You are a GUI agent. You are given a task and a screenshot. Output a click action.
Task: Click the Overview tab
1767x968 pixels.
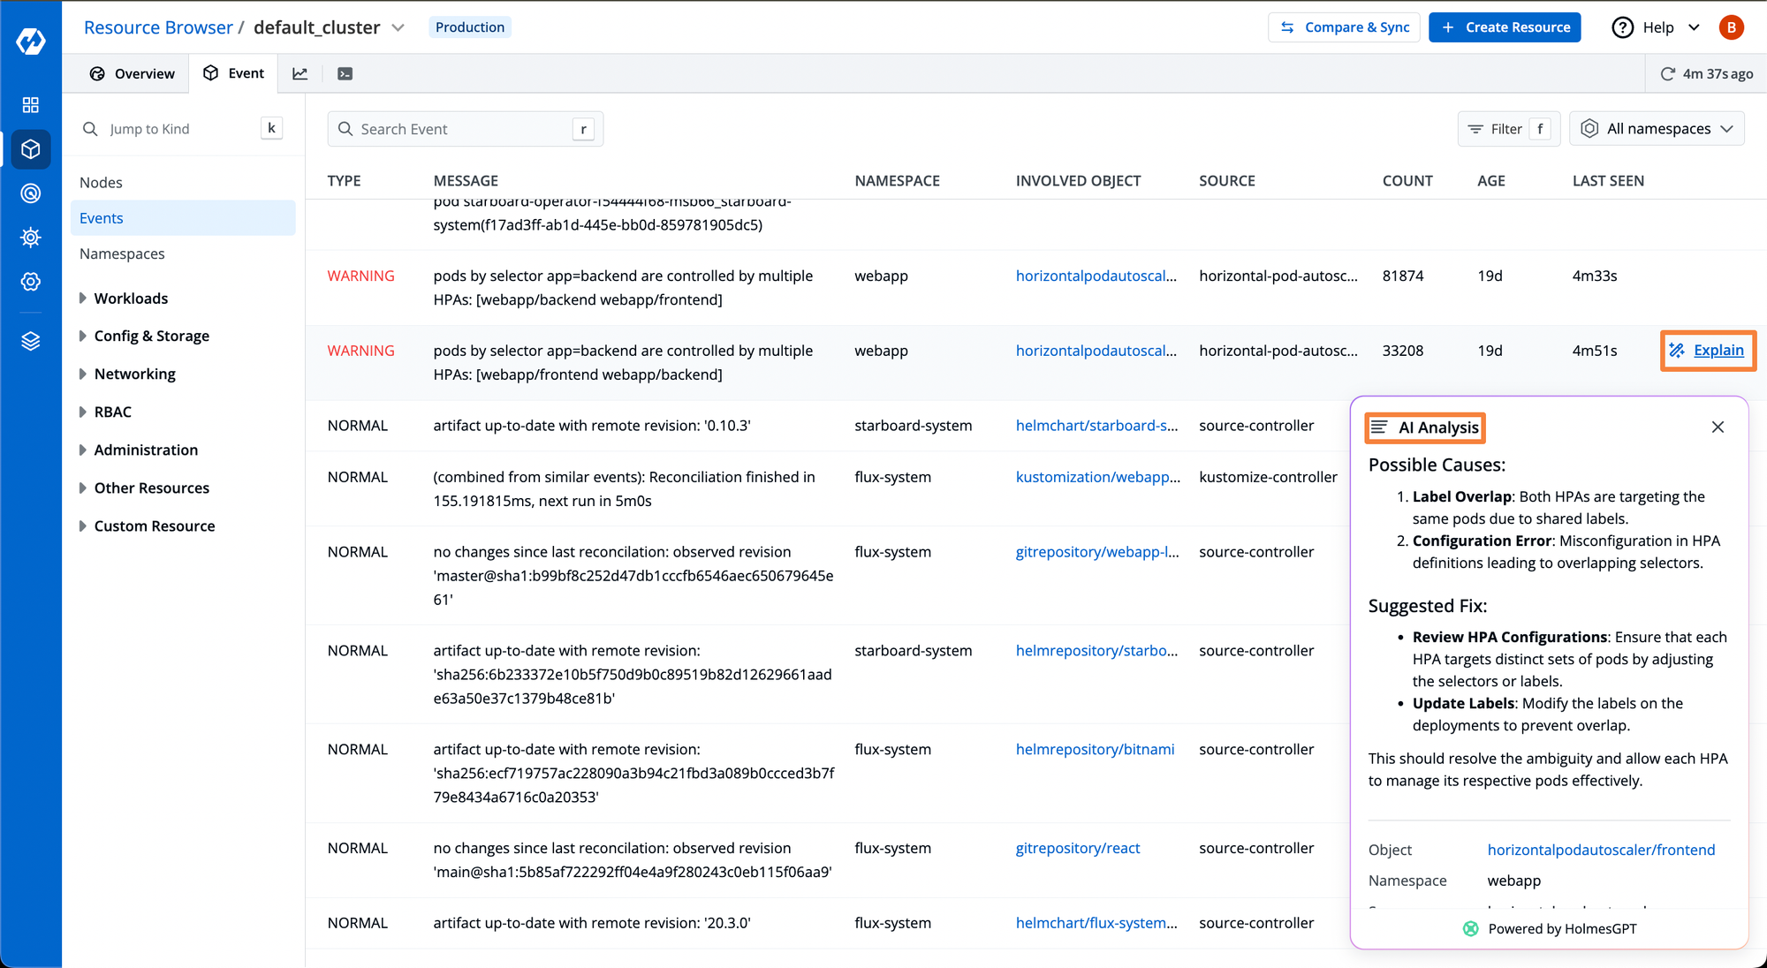tap(130, 72)
